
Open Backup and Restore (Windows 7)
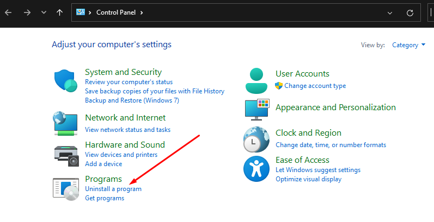click(132, 100)
